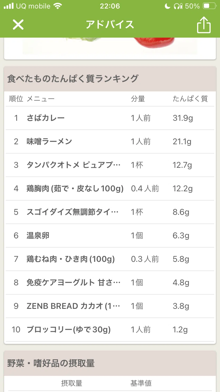Select 味噌ラーメン ranking row
220x392 pixels.
click(x=110, y=142)
